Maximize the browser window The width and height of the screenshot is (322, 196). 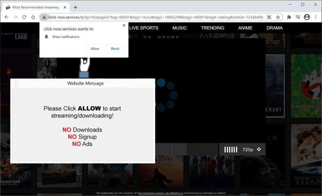coord(303,4)
